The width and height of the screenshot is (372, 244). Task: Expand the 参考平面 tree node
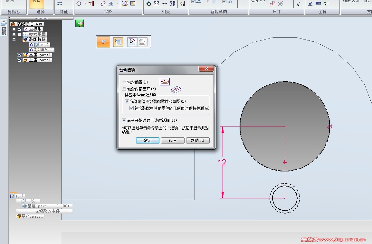click(x=14, y=34)
